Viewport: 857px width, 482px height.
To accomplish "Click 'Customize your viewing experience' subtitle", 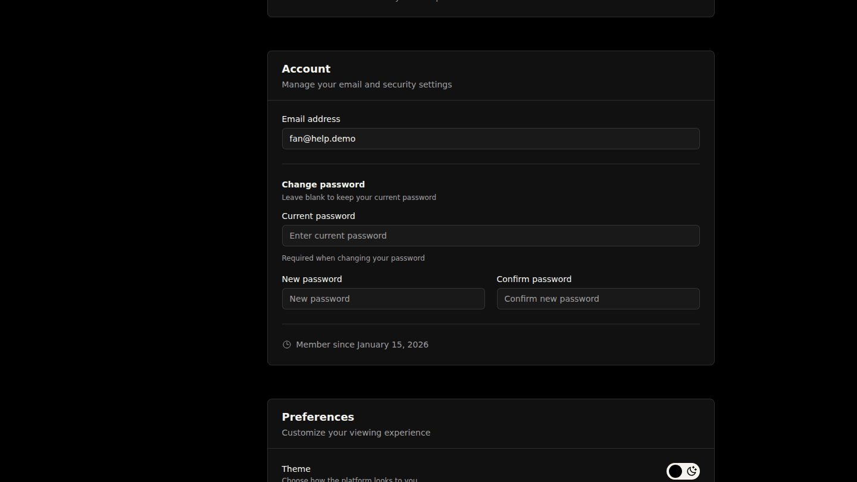I will pos(356,433).
